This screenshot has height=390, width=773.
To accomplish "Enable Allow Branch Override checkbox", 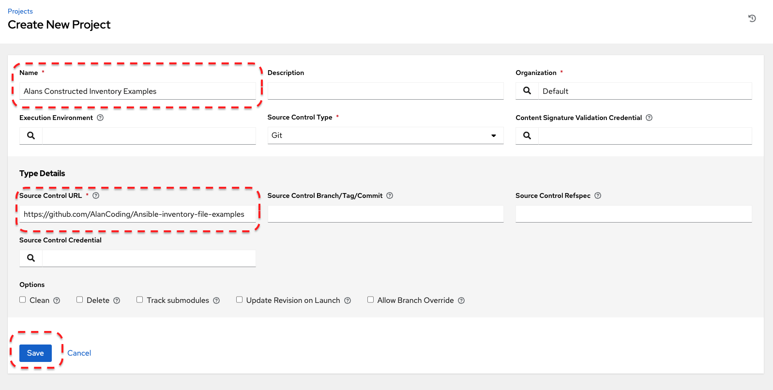I will [x=370, y=300].
